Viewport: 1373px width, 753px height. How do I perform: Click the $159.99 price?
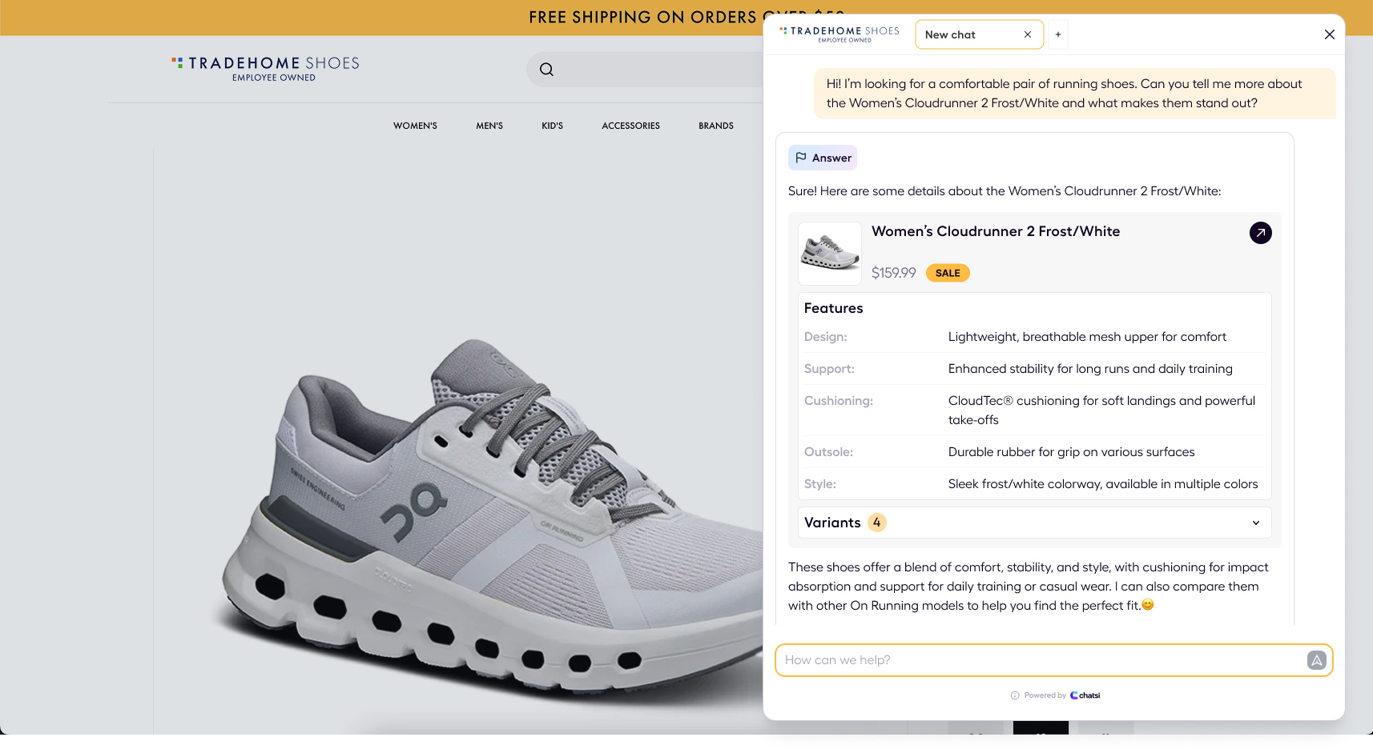click(893, 273)
